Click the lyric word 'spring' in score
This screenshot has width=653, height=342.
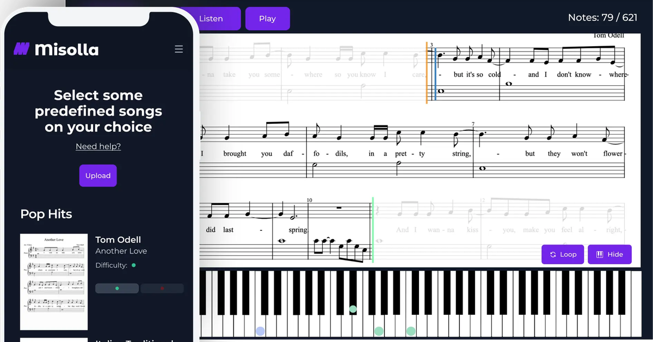[x=298, y=230]
